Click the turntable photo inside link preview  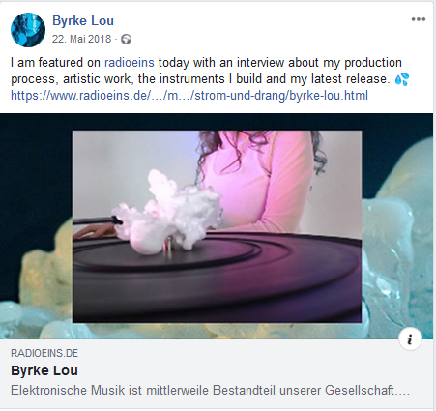click(x=217, y=226)
